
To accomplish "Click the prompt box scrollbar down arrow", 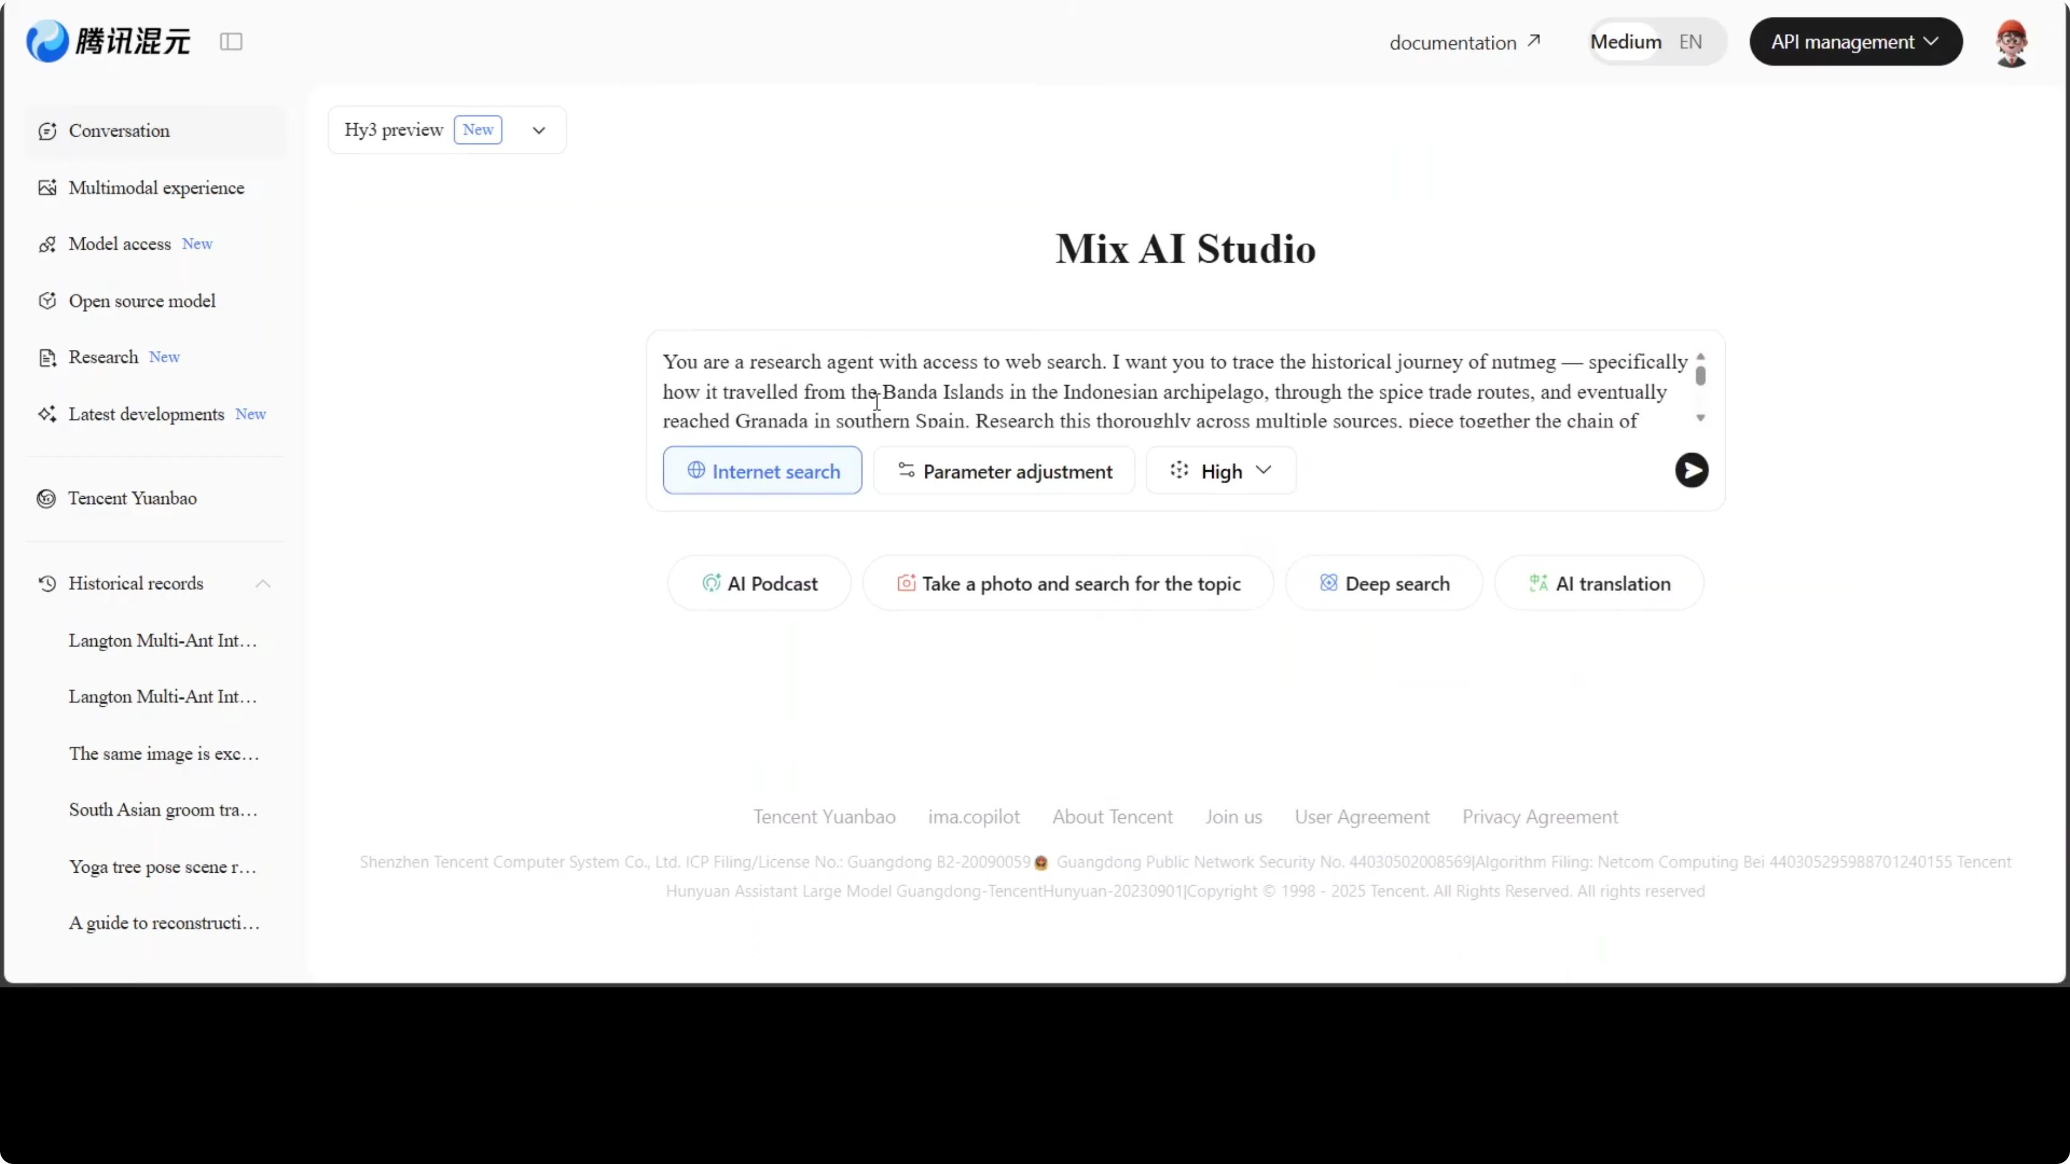I will point(1700,418).
